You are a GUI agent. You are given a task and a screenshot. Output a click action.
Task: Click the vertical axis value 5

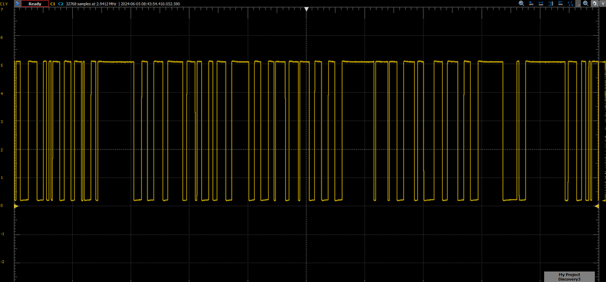(x=2, y=65)
